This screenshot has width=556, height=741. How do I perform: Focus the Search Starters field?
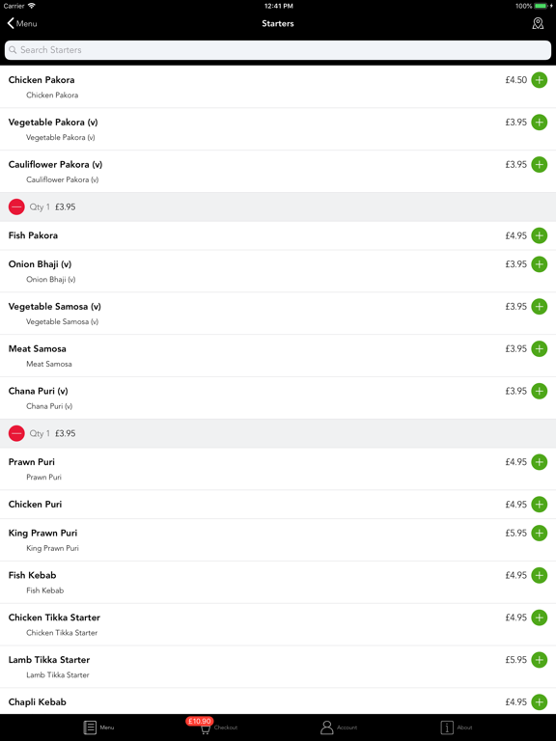pos(278,50)
